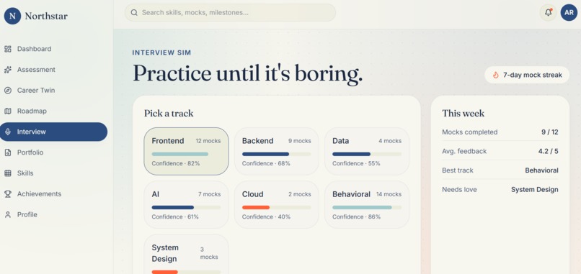Open the Skills sidebar item
Screen dimensions: 581x274
click(54, 173)
